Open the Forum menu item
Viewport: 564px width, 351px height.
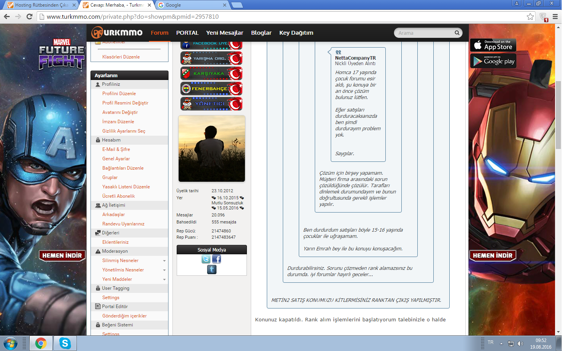pyautogui.click(x=160, y=33)
